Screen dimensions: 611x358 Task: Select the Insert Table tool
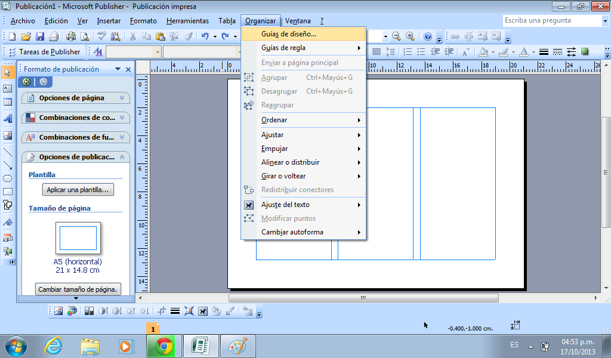click(x=7, y=102)
